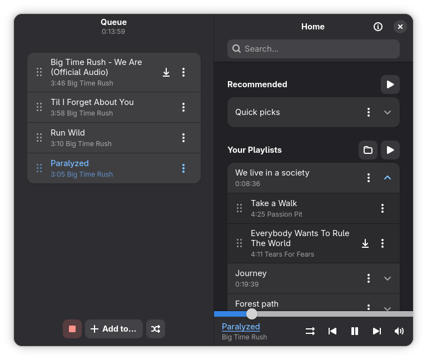Open options menu for Til I Forget About You

183,107
